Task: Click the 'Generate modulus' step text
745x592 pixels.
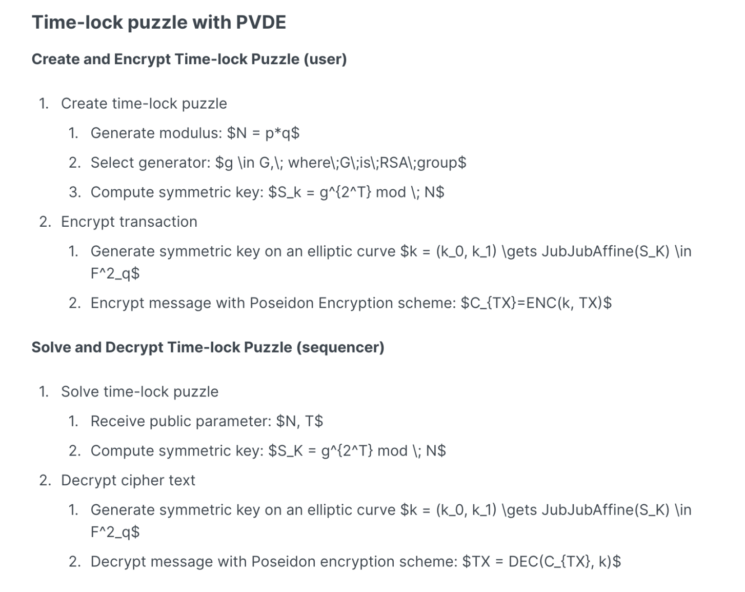Action: point(157,133)
